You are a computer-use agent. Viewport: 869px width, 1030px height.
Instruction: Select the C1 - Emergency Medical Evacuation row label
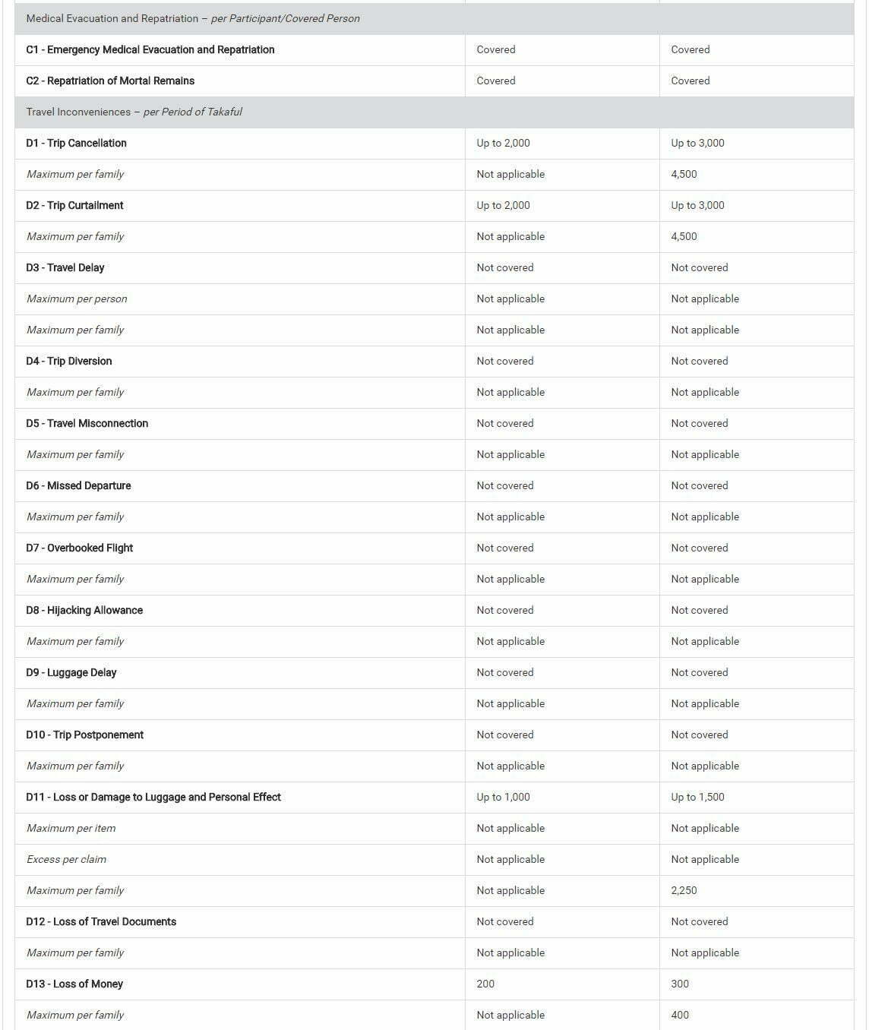click(150, 49)
